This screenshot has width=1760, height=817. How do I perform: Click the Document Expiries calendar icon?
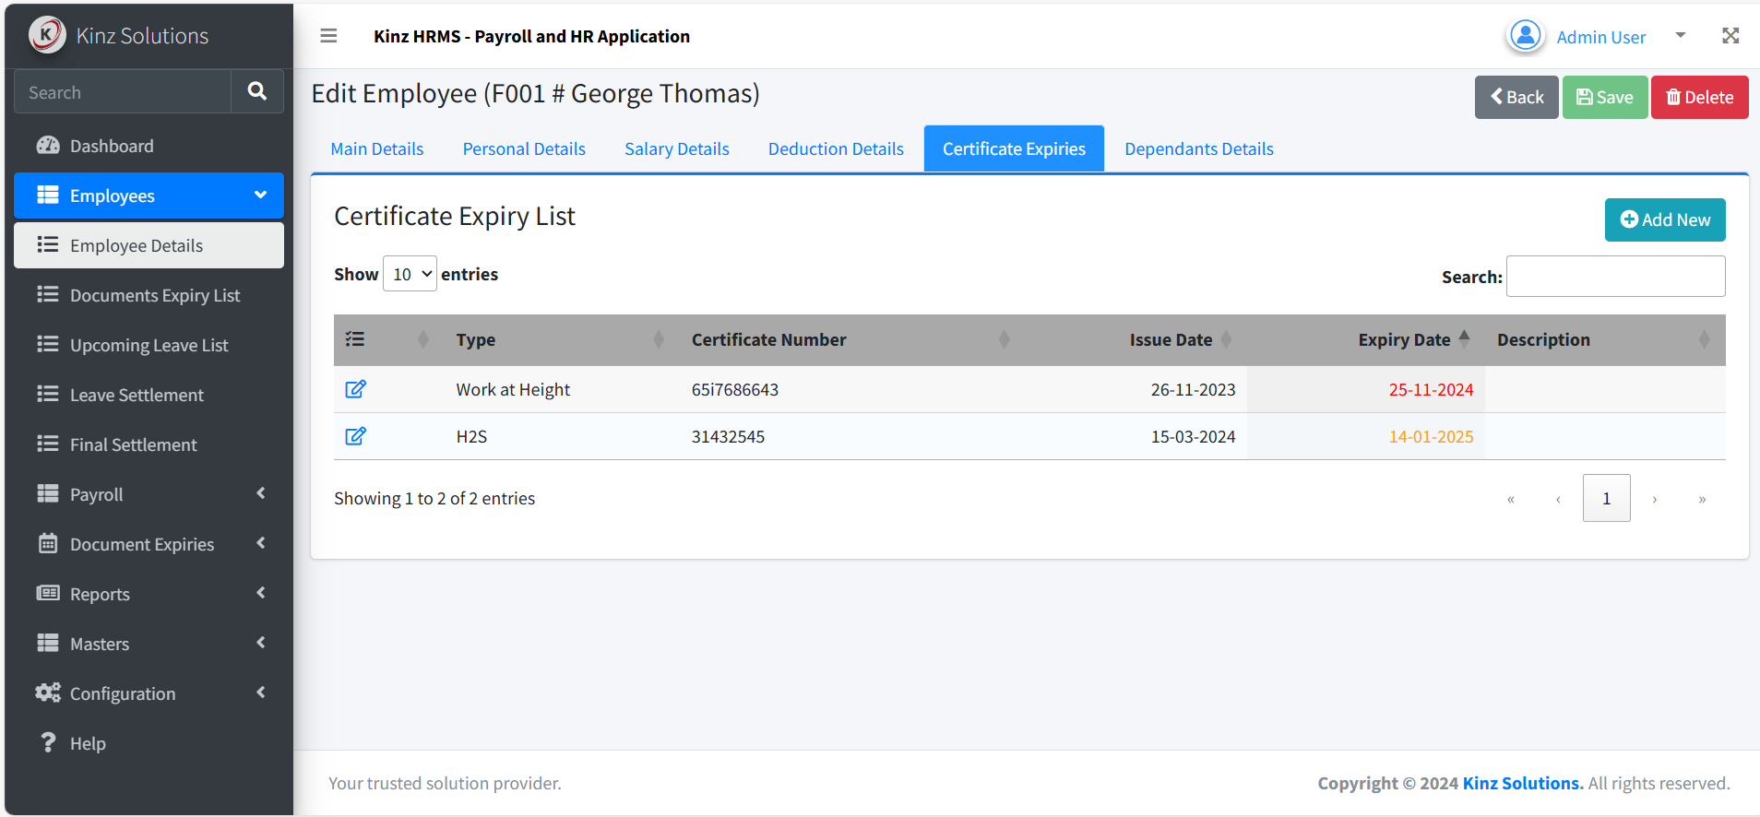[x=48, y=543]
